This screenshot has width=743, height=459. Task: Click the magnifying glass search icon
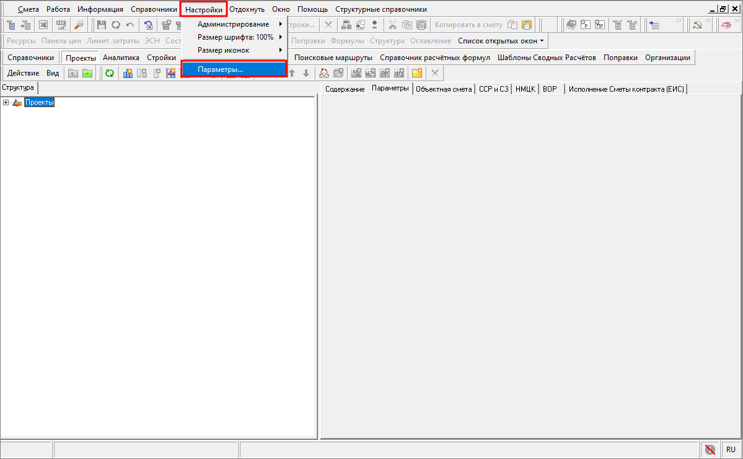pos(79,25)
